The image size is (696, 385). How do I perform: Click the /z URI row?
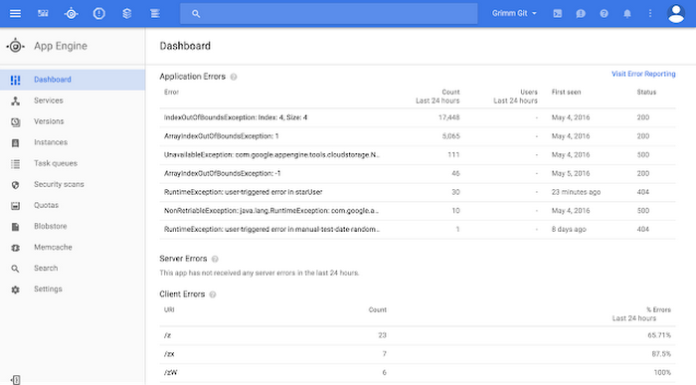pos(418,335)
